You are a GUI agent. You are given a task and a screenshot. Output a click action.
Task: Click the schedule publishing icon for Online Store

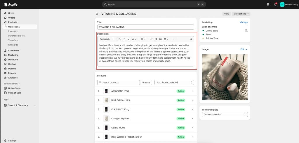[x=246, y=31]
